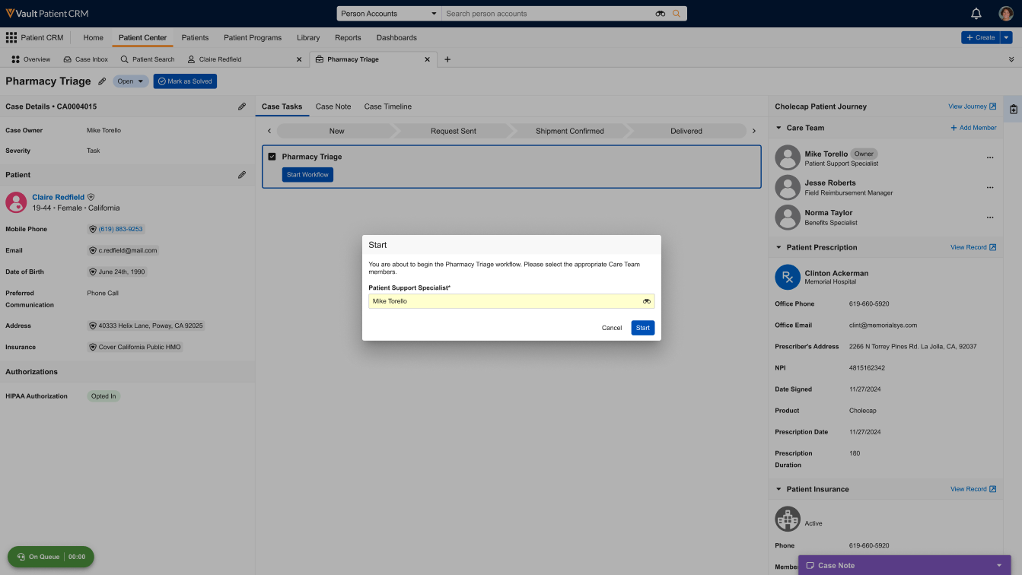This screenshot has width=1022, height=575.
Task: Toggle the Pharmacy Triage task checkbox
Action: click(x=272, y=157)
